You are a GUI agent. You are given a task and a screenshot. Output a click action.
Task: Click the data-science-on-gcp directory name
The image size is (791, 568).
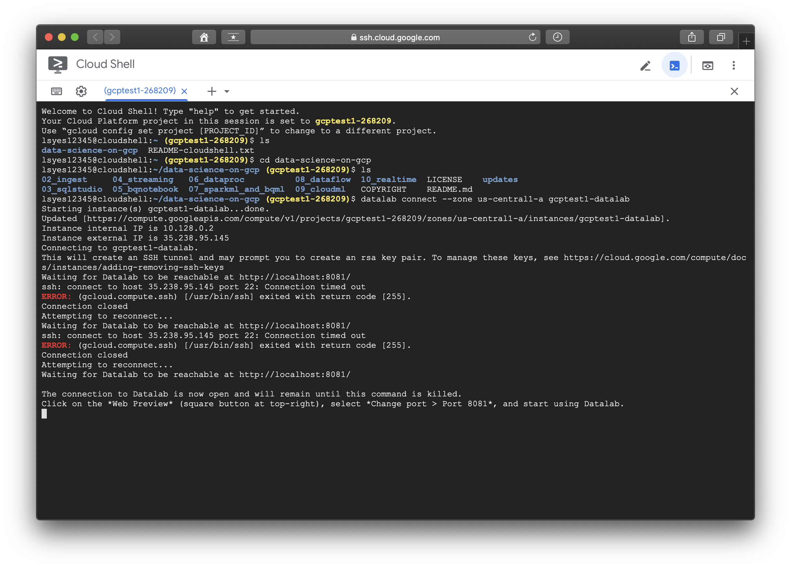(x=90, y=150)
